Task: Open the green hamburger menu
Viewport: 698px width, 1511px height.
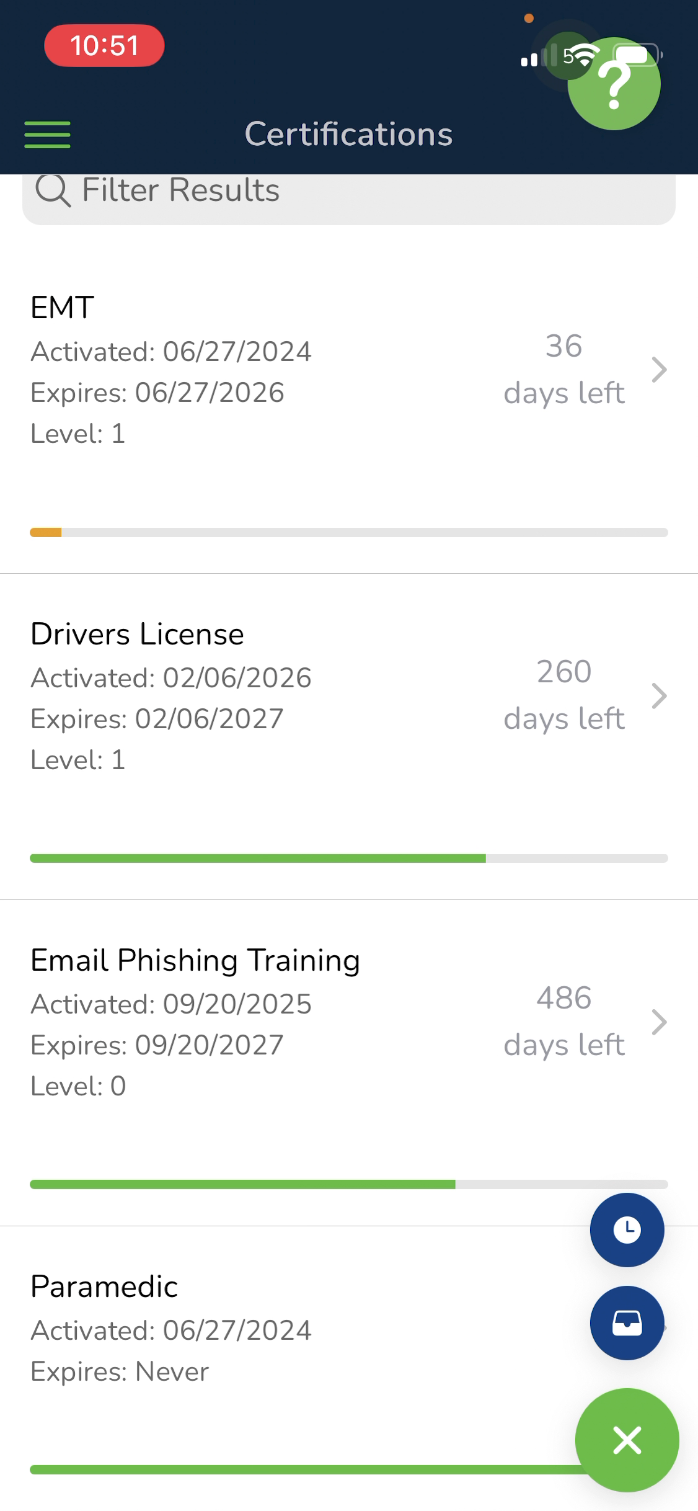Action: pos(47,135)
